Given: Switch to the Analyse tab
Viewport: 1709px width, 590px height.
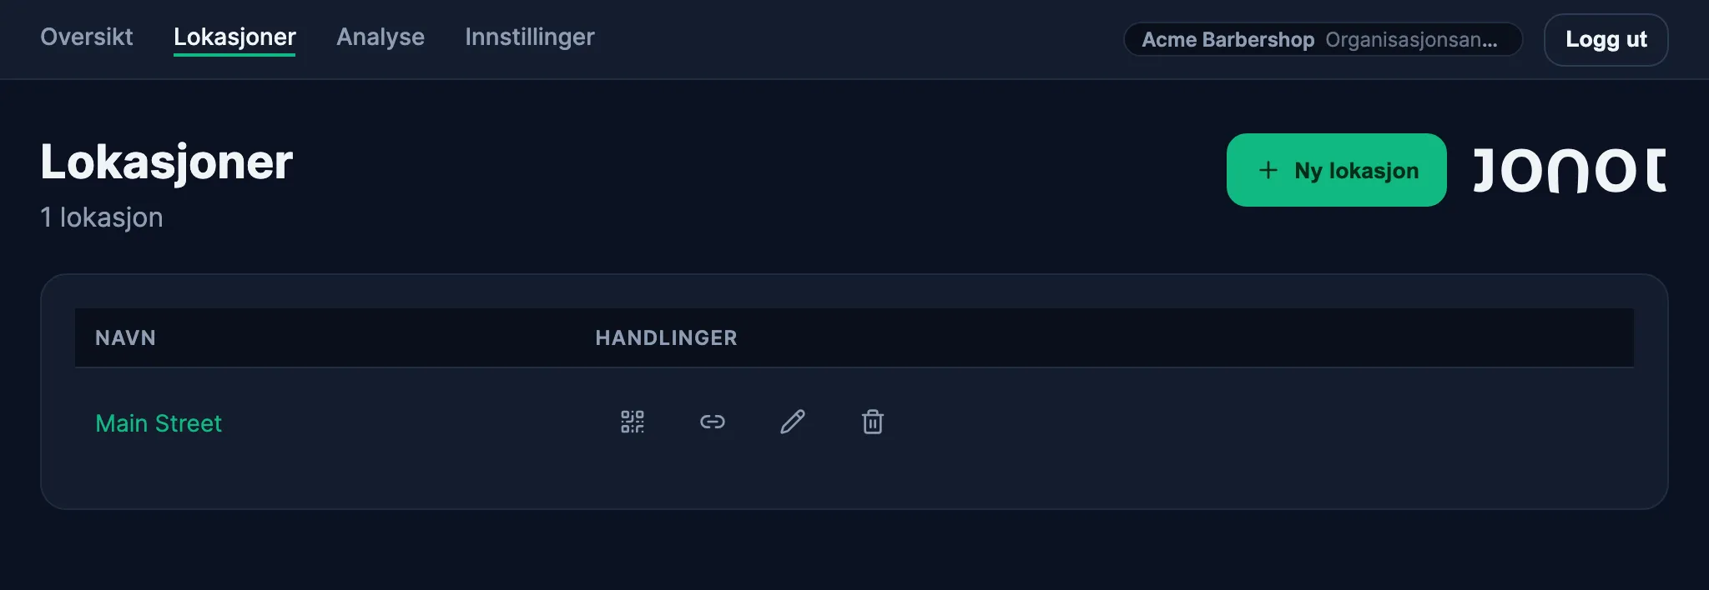Looking at the screenshot, I should click(381, 37).
